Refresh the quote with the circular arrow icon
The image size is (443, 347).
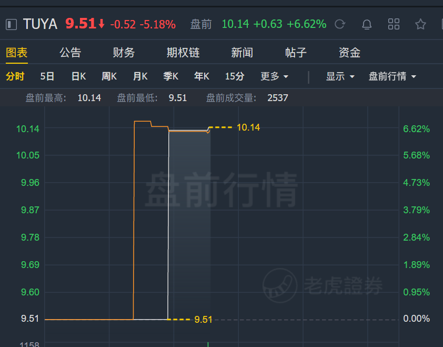tap(340, 24)
